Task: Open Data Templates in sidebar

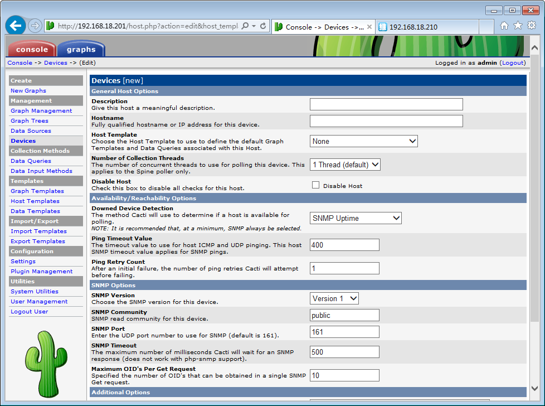Action: (36, 211)
